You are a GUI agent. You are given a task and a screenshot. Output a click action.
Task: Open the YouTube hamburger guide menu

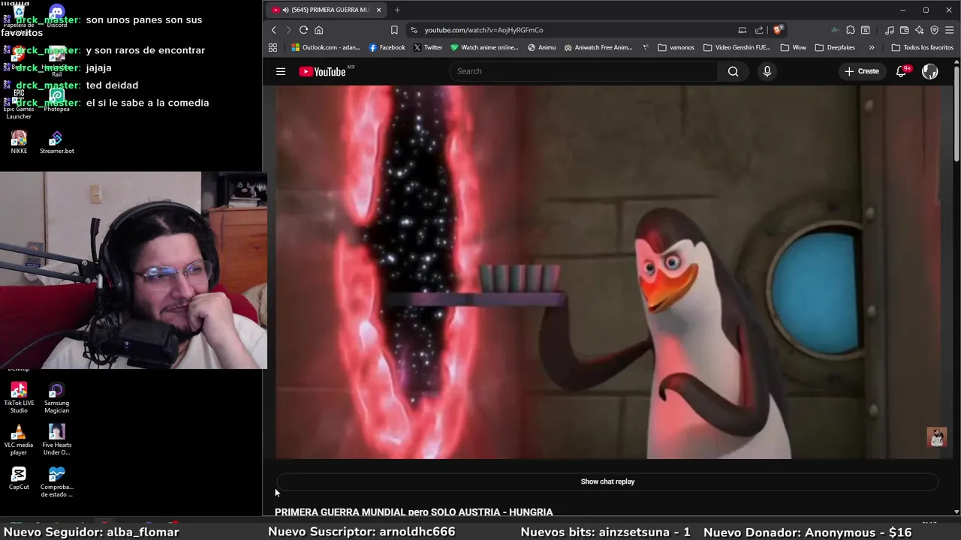281,71
